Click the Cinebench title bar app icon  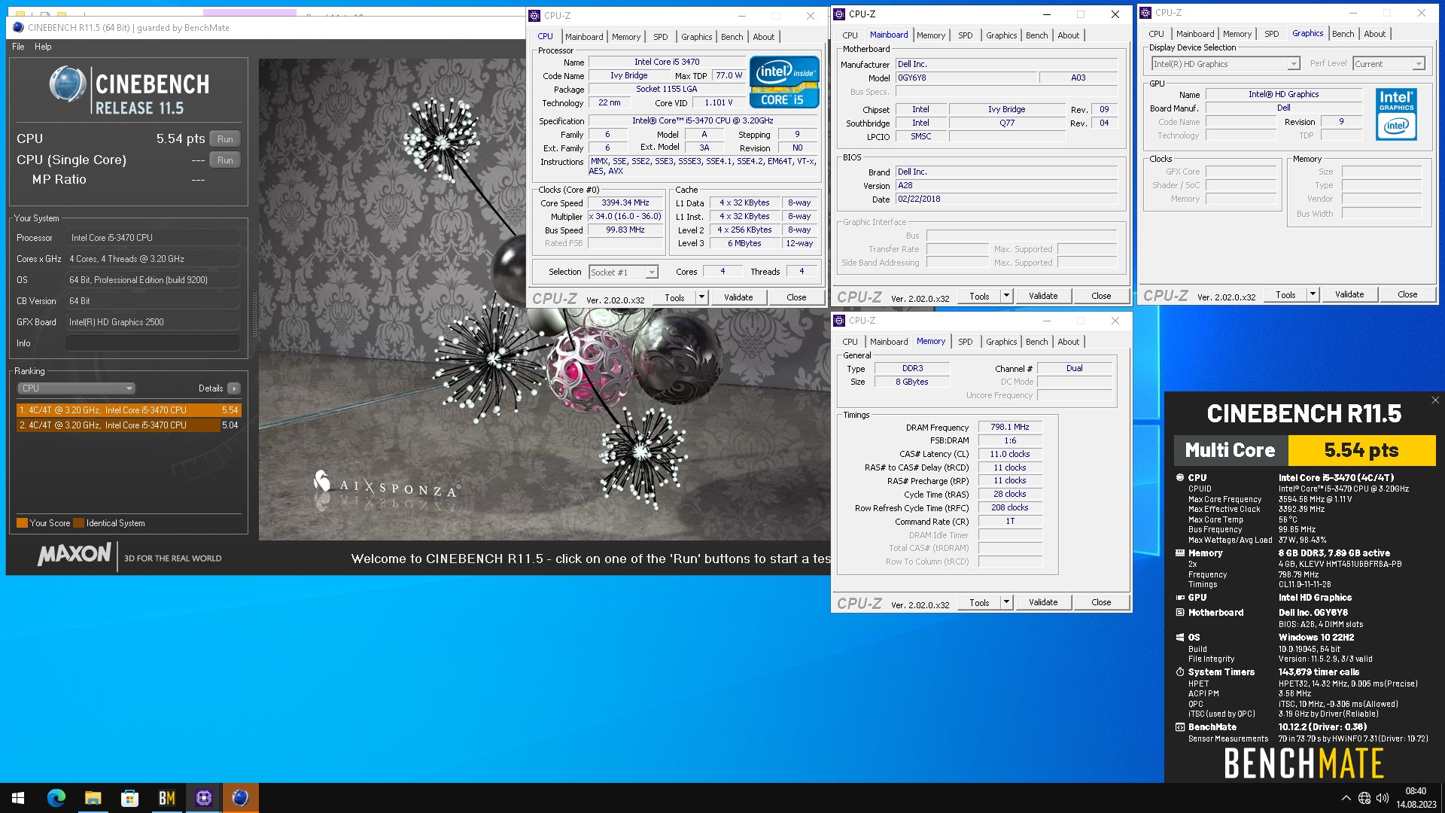(18, 28)
